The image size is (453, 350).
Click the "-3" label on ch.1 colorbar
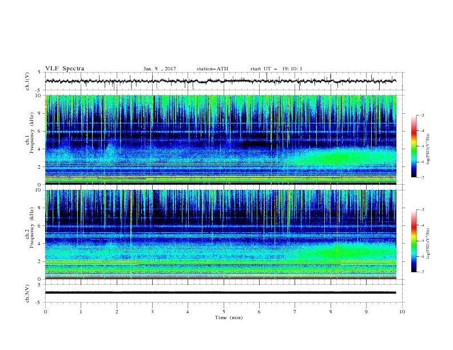(x=422, y=115)
